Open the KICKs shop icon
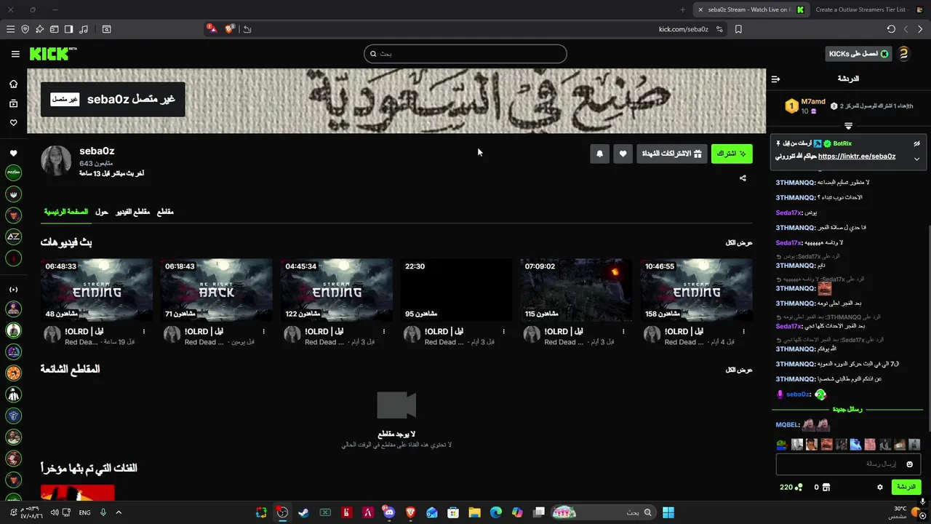 [x=826, y=487]
